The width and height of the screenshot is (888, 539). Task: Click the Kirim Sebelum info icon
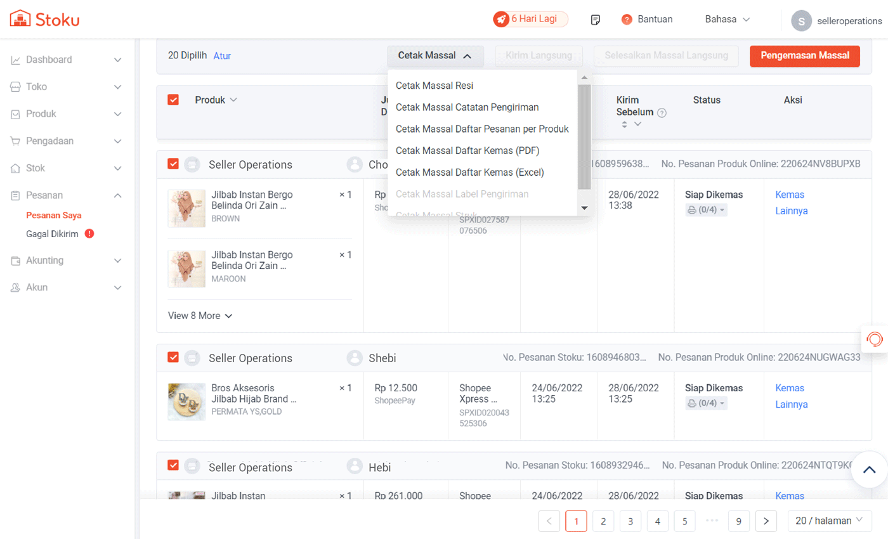662,113
